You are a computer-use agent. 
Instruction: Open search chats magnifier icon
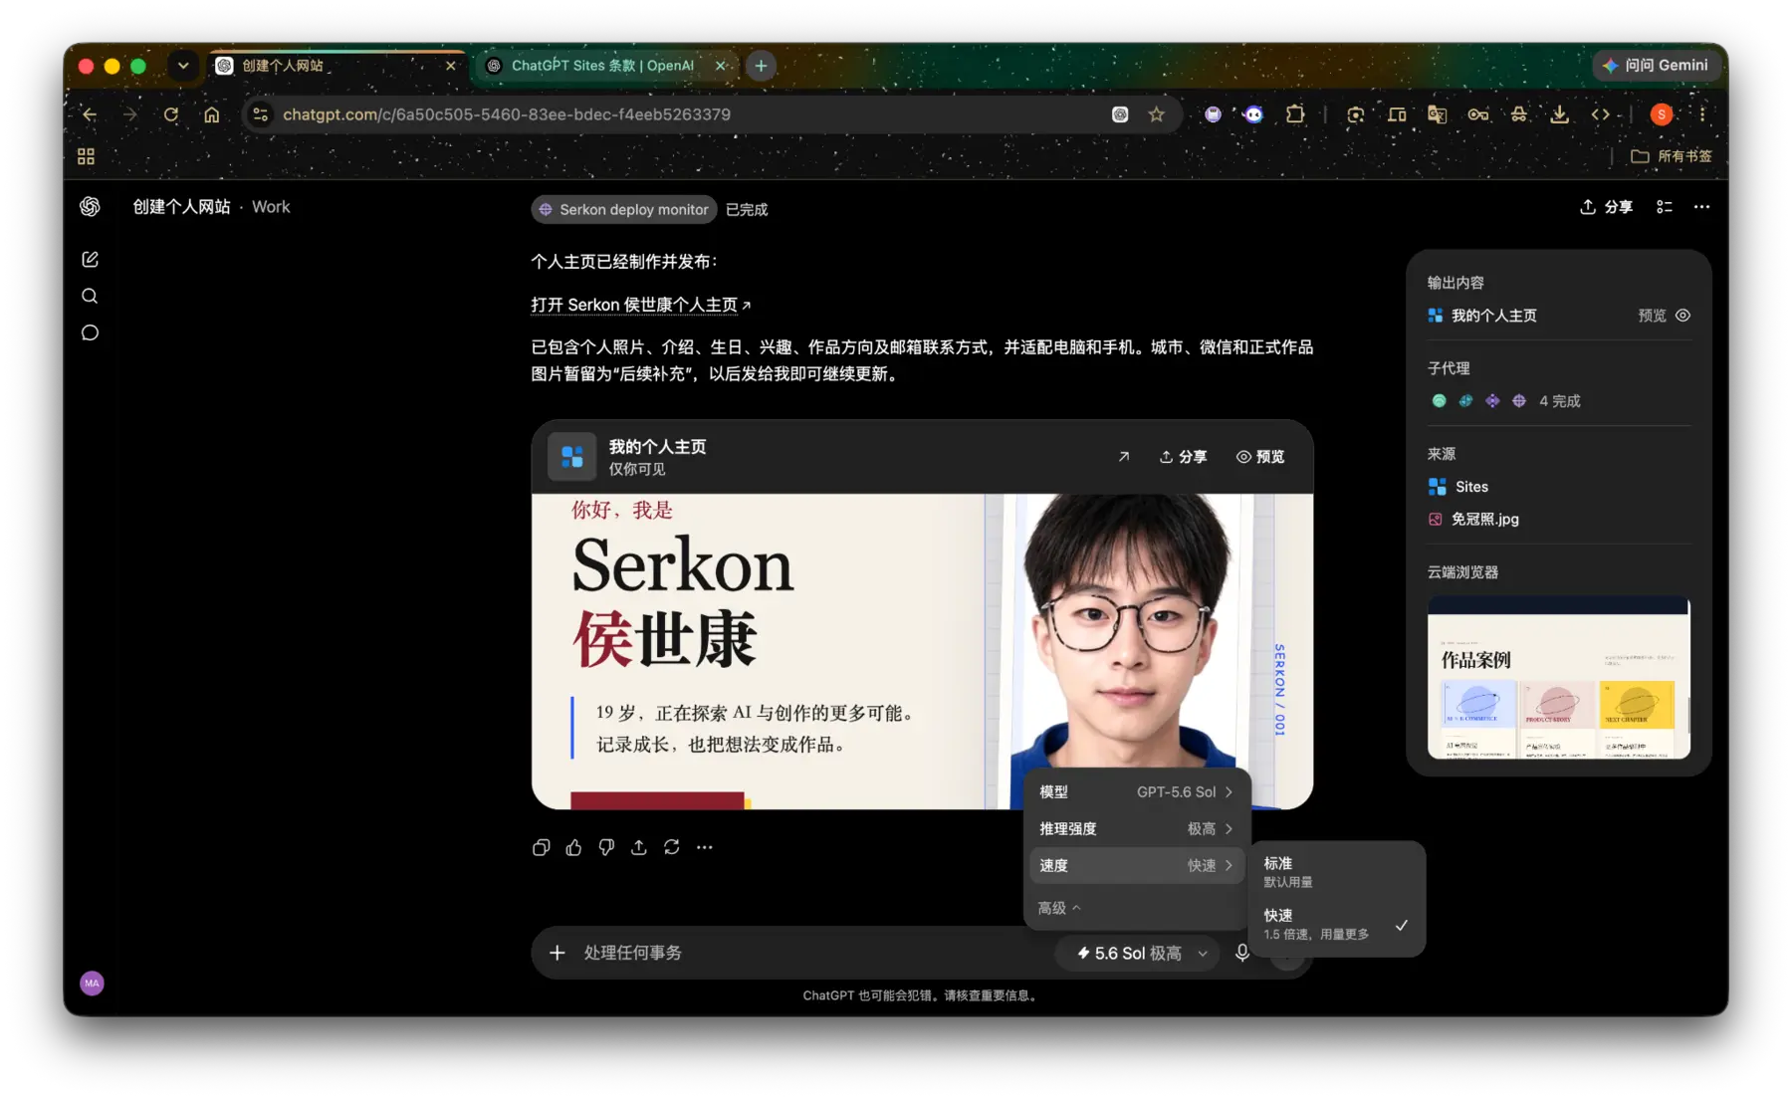[90, 296]
